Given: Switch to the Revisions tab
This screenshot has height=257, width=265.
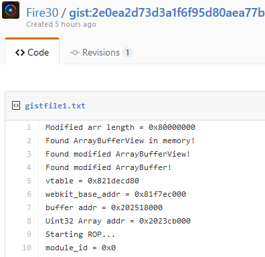Looking at the screenshot, I should (101, 53).
